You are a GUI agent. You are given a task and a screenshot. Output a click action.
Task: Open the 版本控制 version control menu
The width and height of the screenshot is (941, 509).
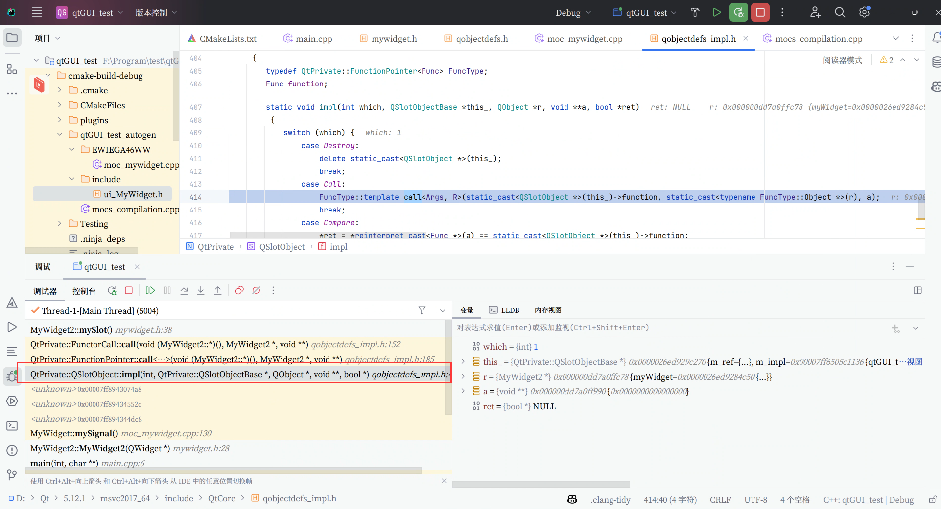(x=156, y=13)
